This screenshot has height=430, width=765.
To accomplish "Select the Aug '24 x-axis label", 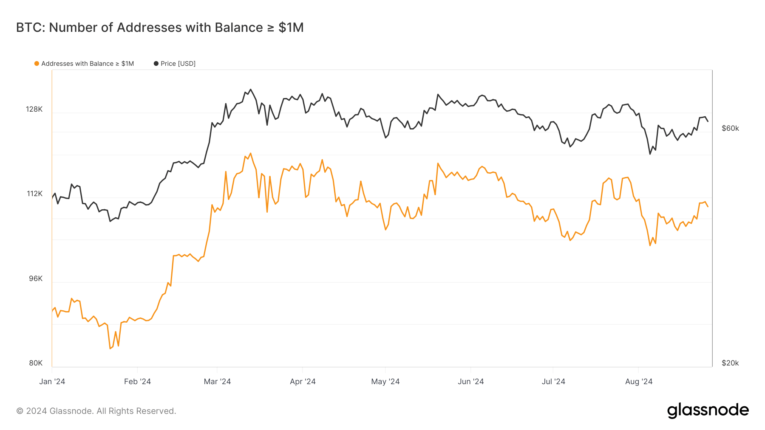I will [x=639, y=381].
